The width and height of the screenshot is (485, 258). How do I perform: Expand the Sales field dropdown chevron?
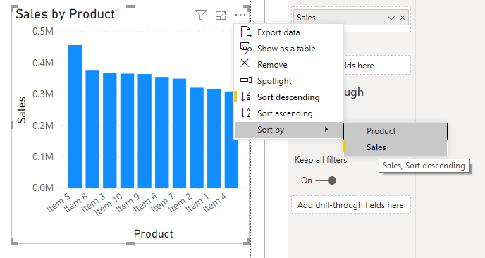pos(391,18)
